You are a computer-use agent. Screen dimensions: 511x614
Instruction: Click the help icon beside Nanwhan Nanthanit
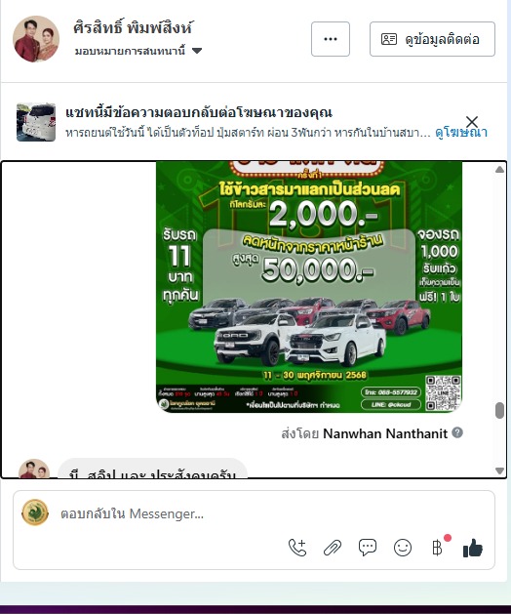pos(457,432)
